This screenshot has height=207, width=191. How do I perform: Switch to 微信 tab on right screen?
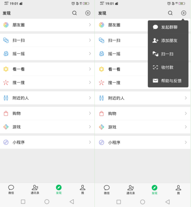point(107,190)
